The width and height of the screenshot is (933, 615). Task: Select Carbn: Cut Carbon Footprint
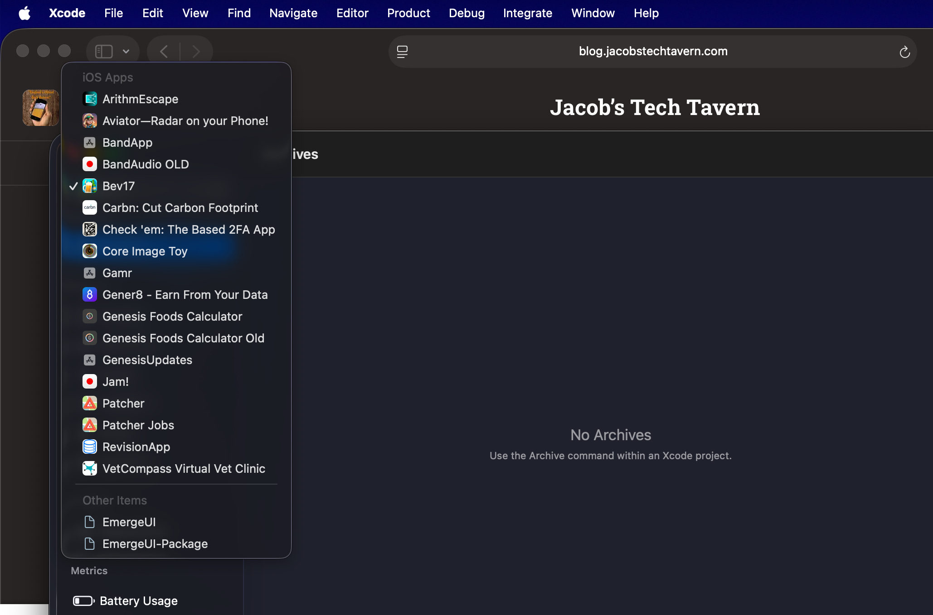click(x=180, y=207)
